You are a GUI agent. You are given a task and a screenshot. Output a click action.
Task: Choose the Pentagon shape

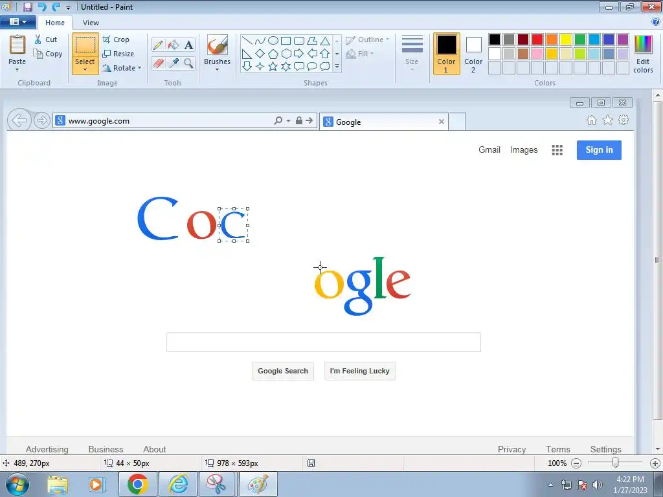[273, 54]
